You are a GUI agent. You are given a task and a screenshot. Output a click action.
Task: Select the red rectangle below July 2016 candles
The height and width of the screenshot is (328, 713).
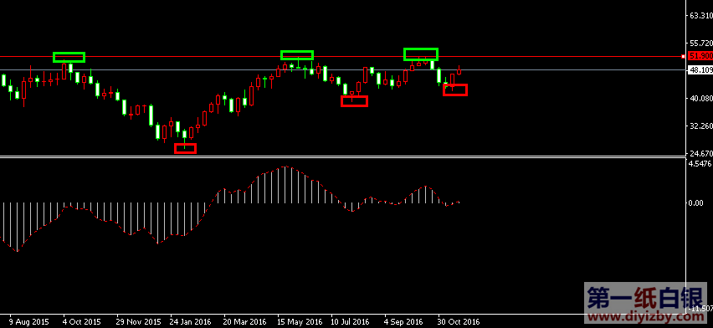pos(354,101)
